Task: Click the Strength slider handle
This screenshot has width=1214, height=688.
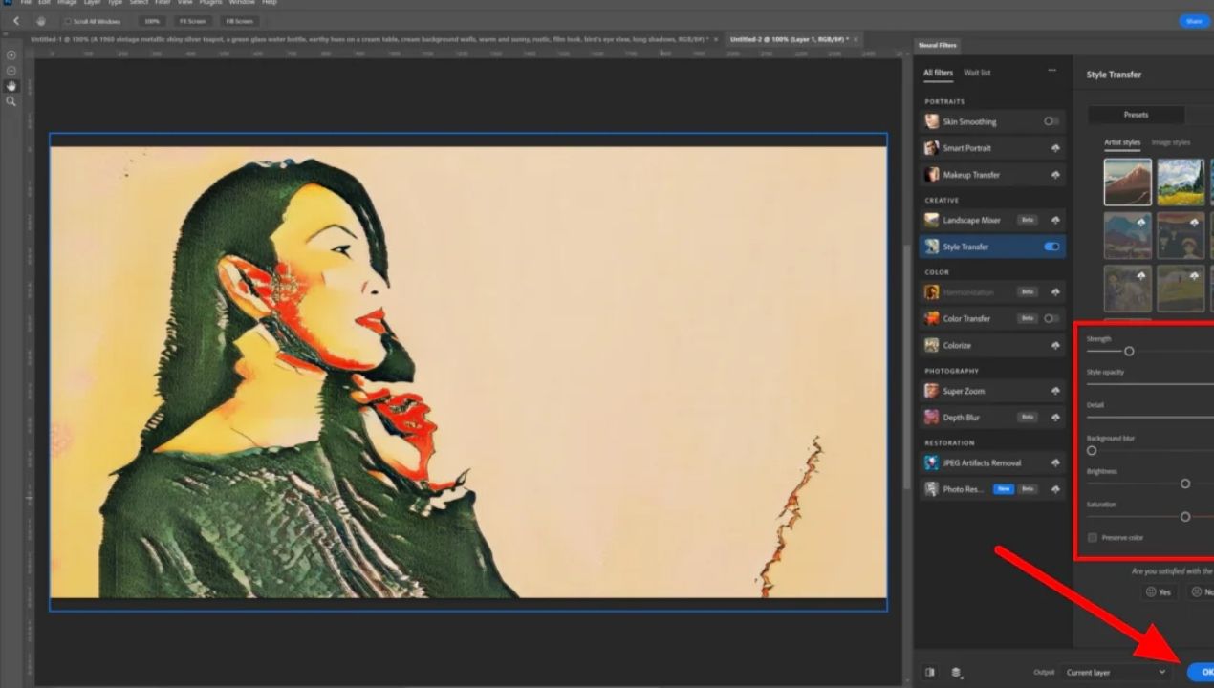Action: pos(1129,352)
